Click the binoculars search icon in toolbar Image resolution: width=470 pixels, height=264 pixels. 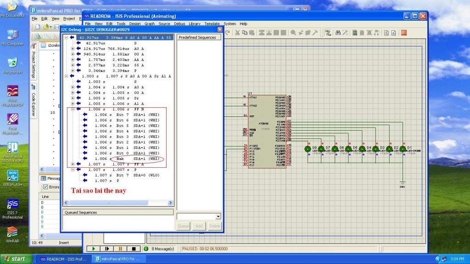click(338, 33)
